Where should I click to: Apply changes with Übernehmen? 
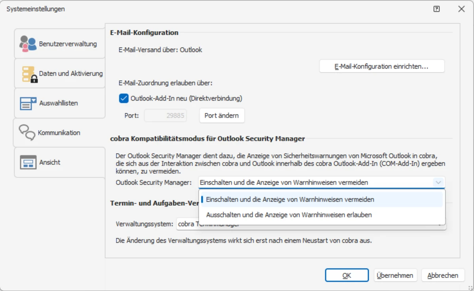pos(395,276)
